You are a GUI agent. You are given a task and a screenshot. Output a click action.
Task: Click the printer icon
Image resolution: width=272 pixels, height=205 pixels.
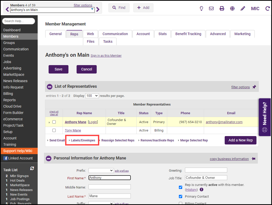(222, 8)
